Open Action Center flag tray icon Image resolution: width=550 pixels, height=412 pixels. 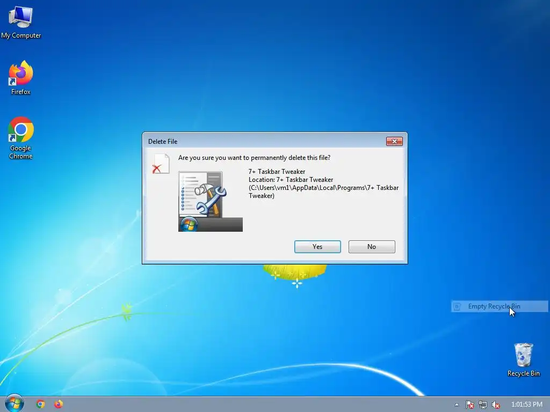pos(469,404)
